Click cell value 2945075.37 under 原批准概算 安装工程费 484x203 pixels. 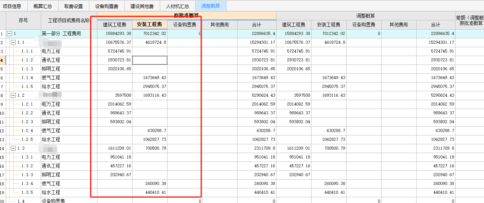point(154,87)
